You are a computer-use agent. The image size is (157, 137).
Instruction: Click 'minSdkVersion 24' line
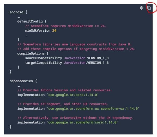click(x=40, y=31)
